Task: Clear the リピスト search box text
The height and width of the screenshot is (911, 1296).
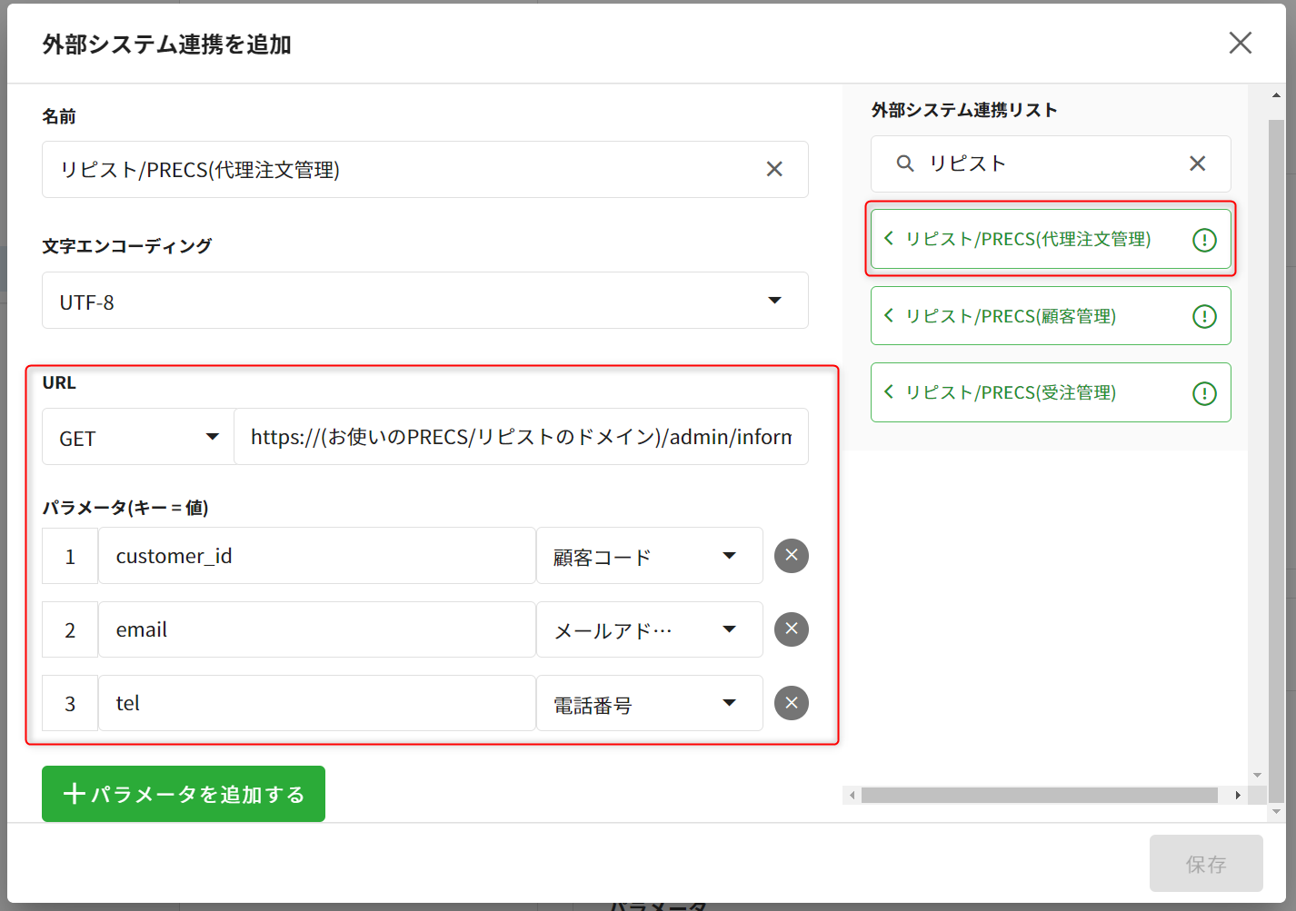Action: click(x=1197, y=163)
